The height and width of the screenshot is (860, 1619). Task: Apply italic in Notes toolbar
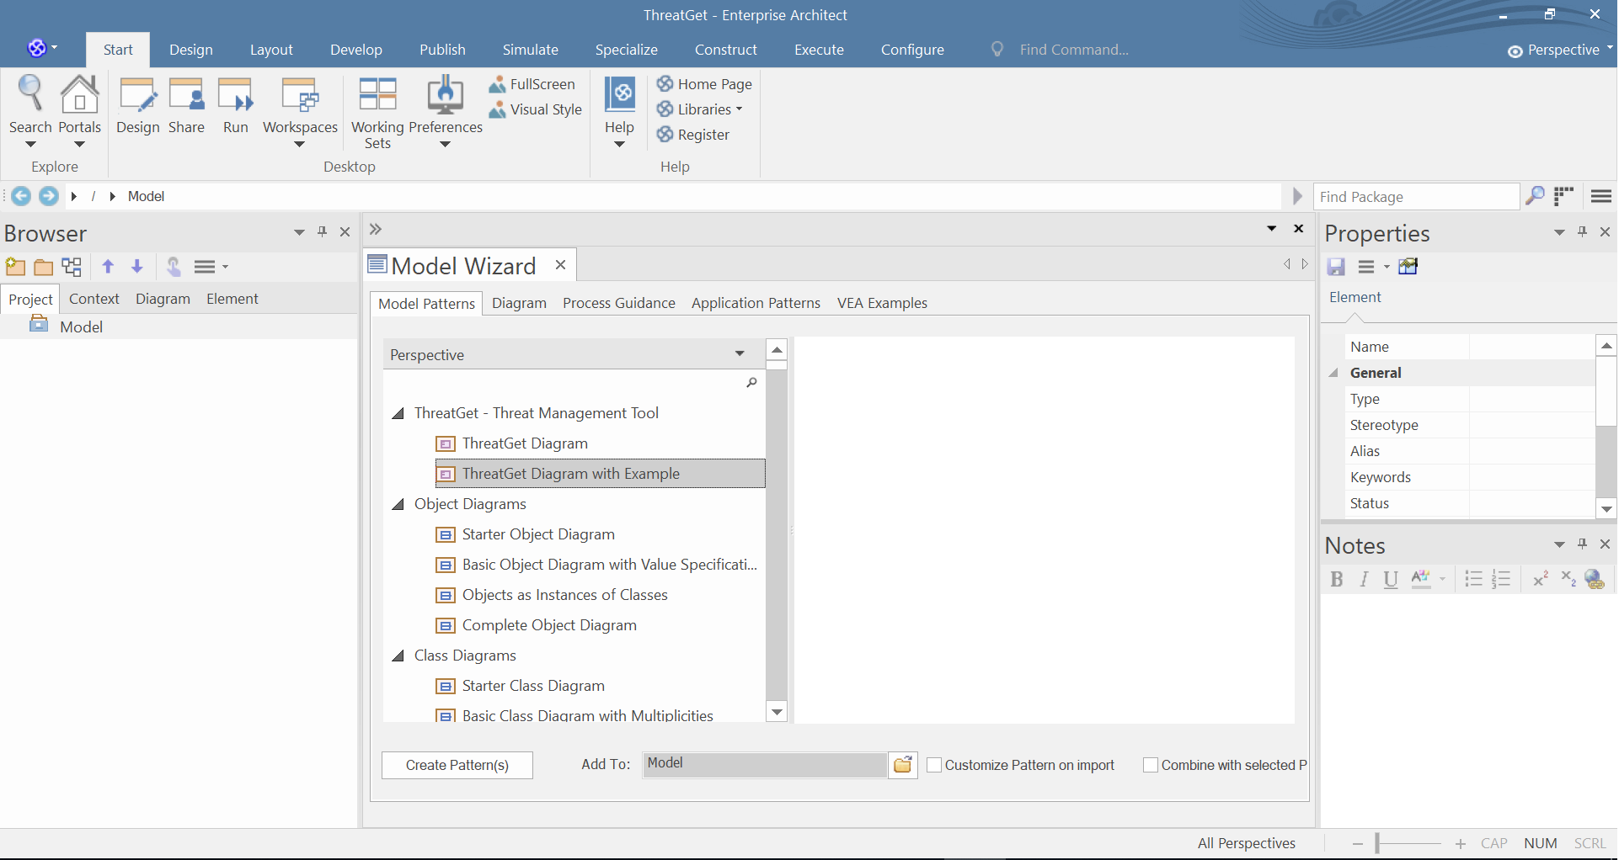coord(1364,579)
